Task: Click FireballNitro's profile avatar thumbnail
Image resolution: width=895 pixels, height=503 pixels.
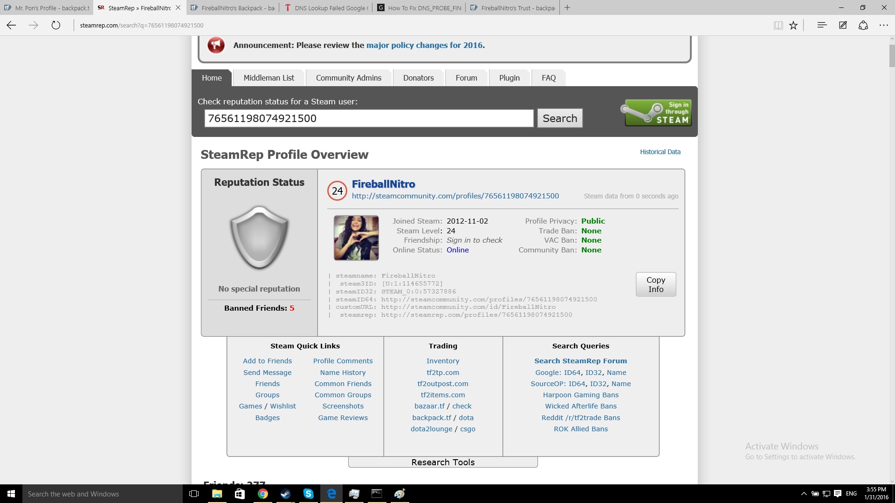Action: [356, 238]
